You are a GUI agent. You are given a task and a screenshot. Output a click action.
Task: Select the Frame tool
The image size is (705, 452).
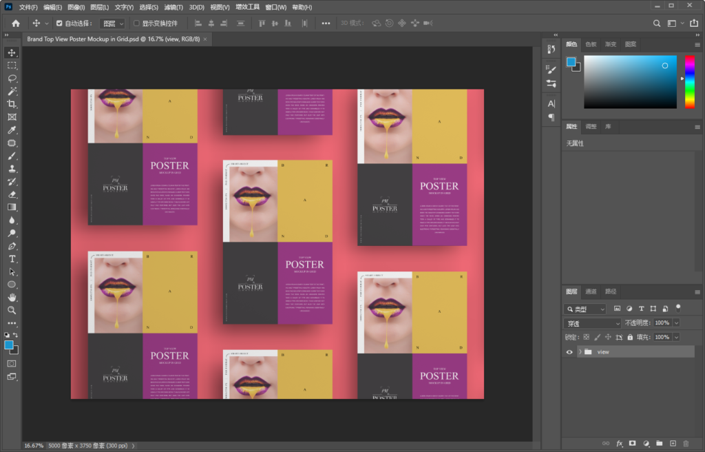click(x=12, y=117)
